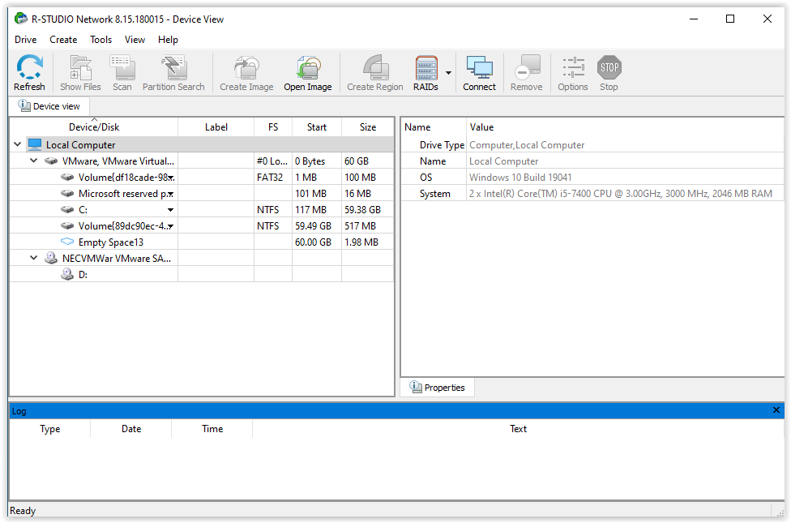791x523 pixels.
Task: Click the Name column header in properties
Action: coord(434,127)
